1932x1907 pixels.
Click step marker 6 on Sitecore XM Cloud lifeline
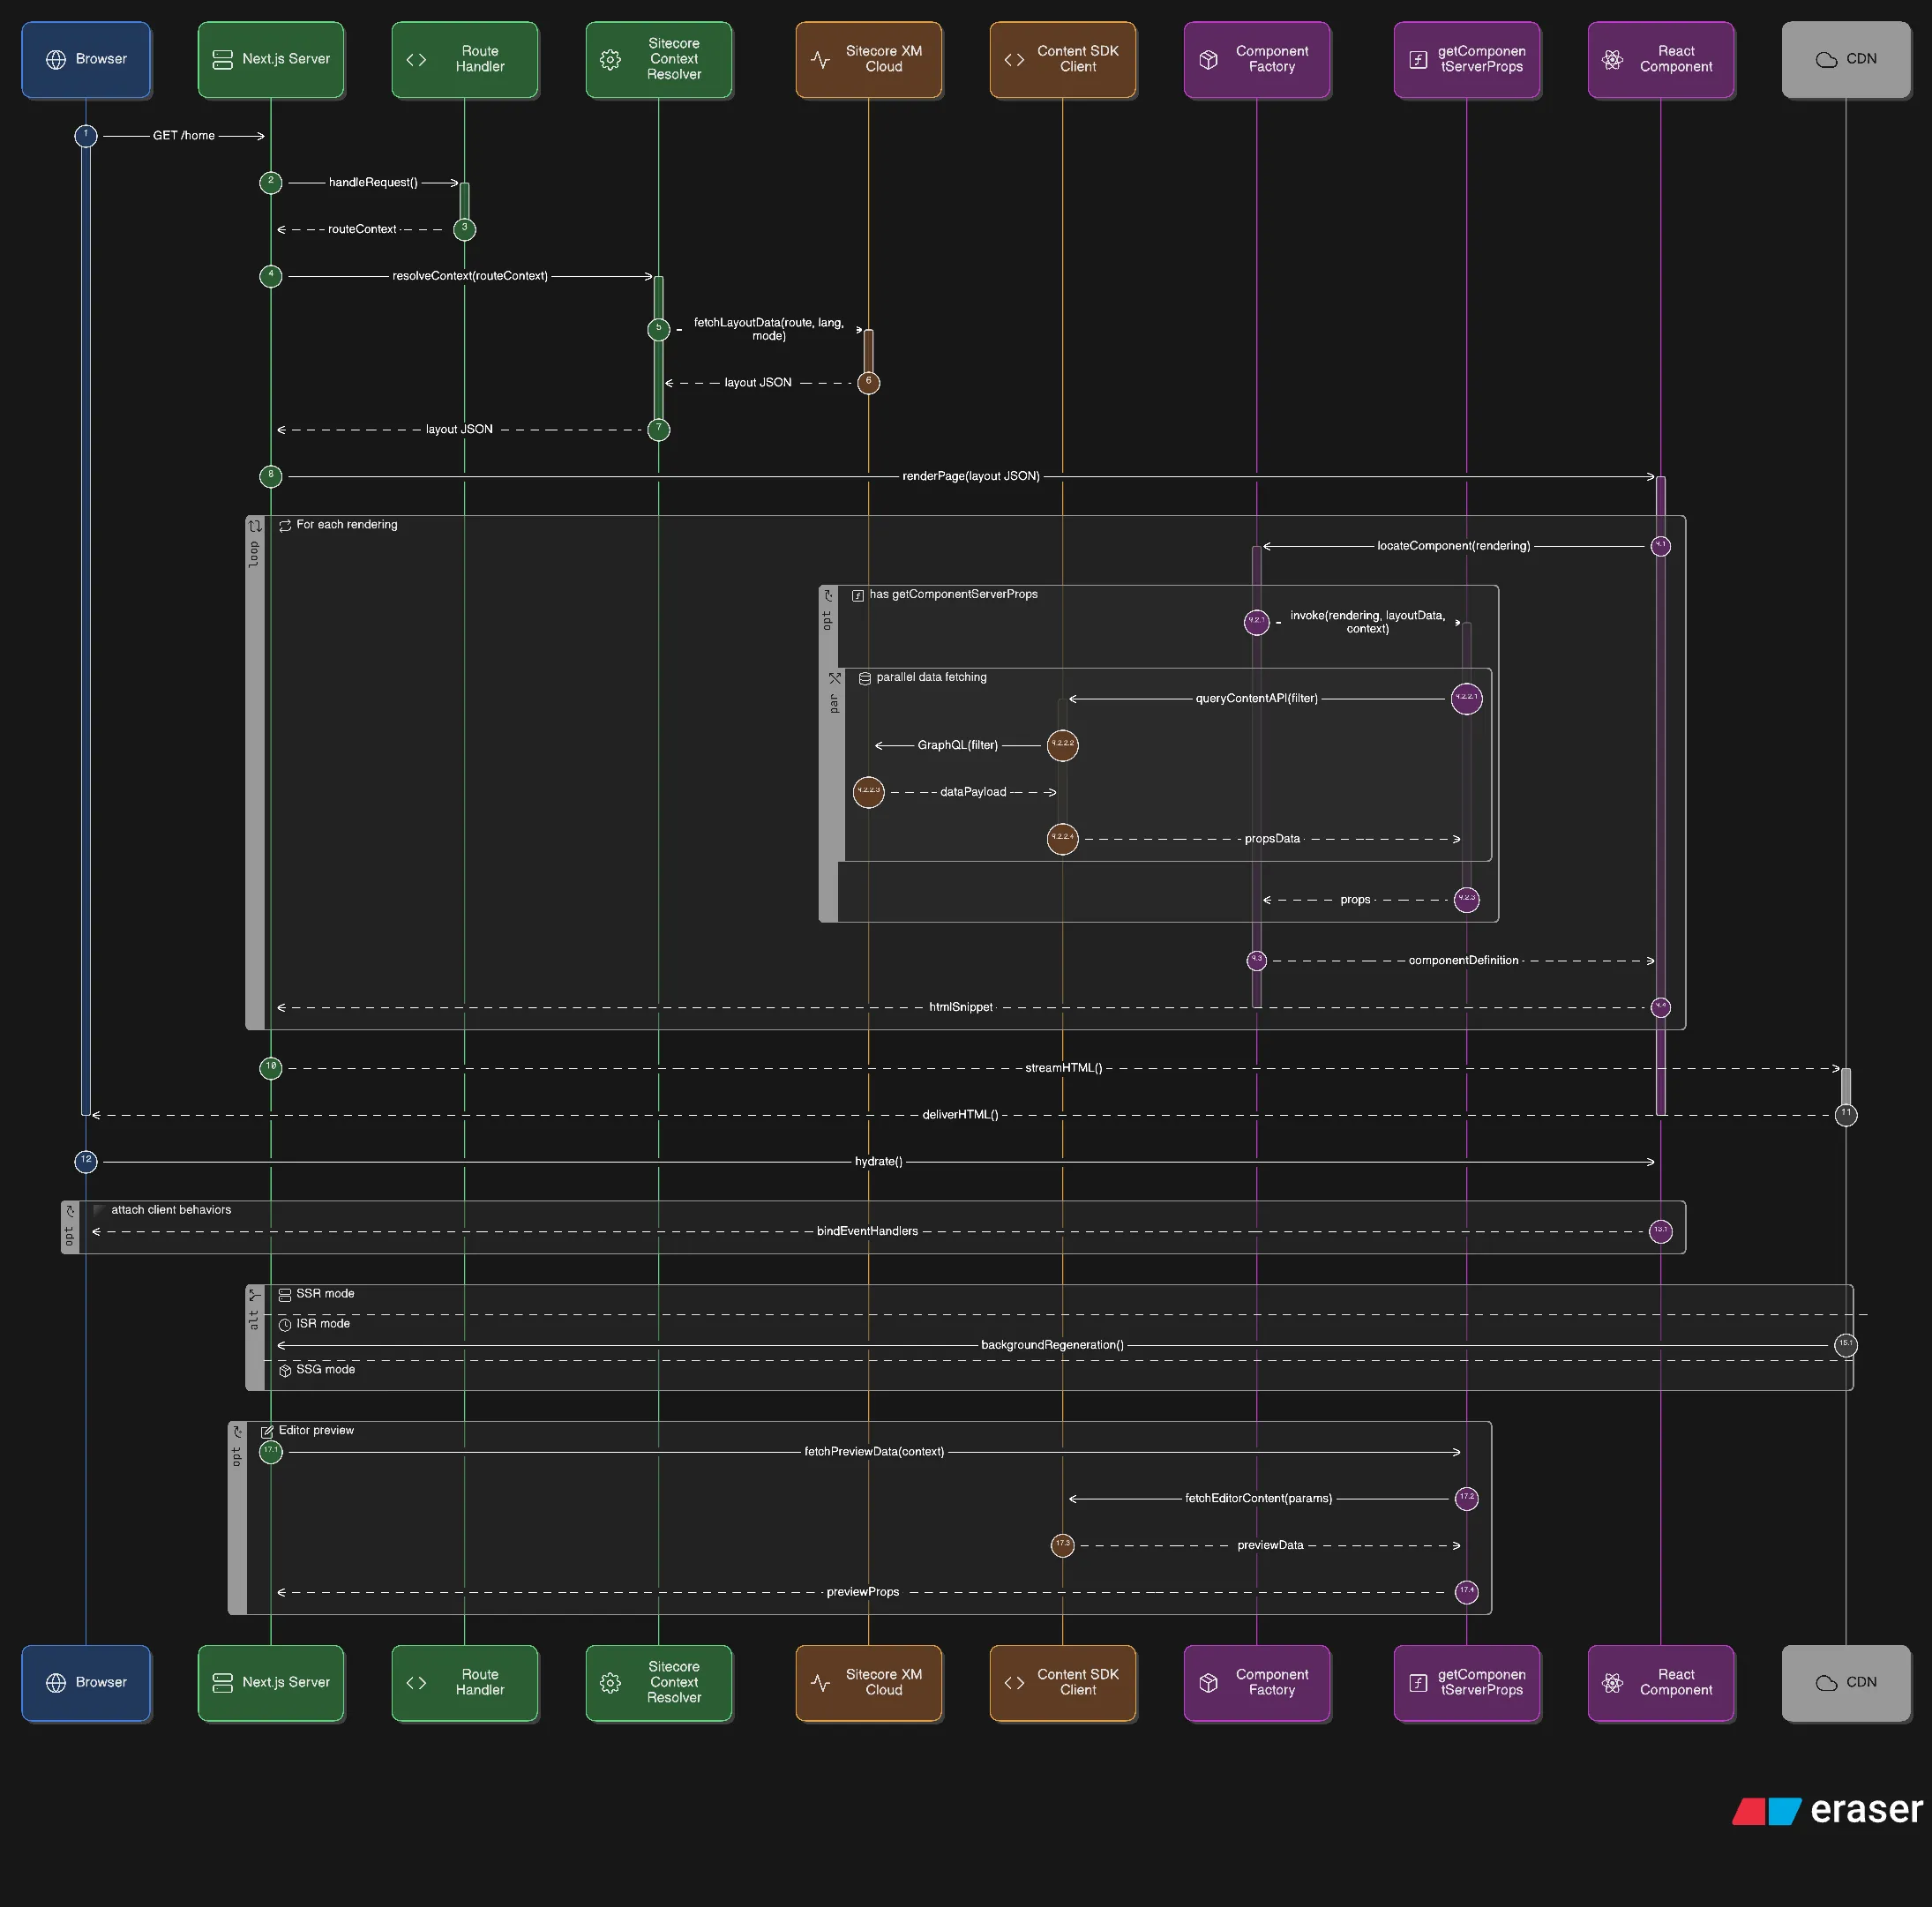[x=869, y=383]
